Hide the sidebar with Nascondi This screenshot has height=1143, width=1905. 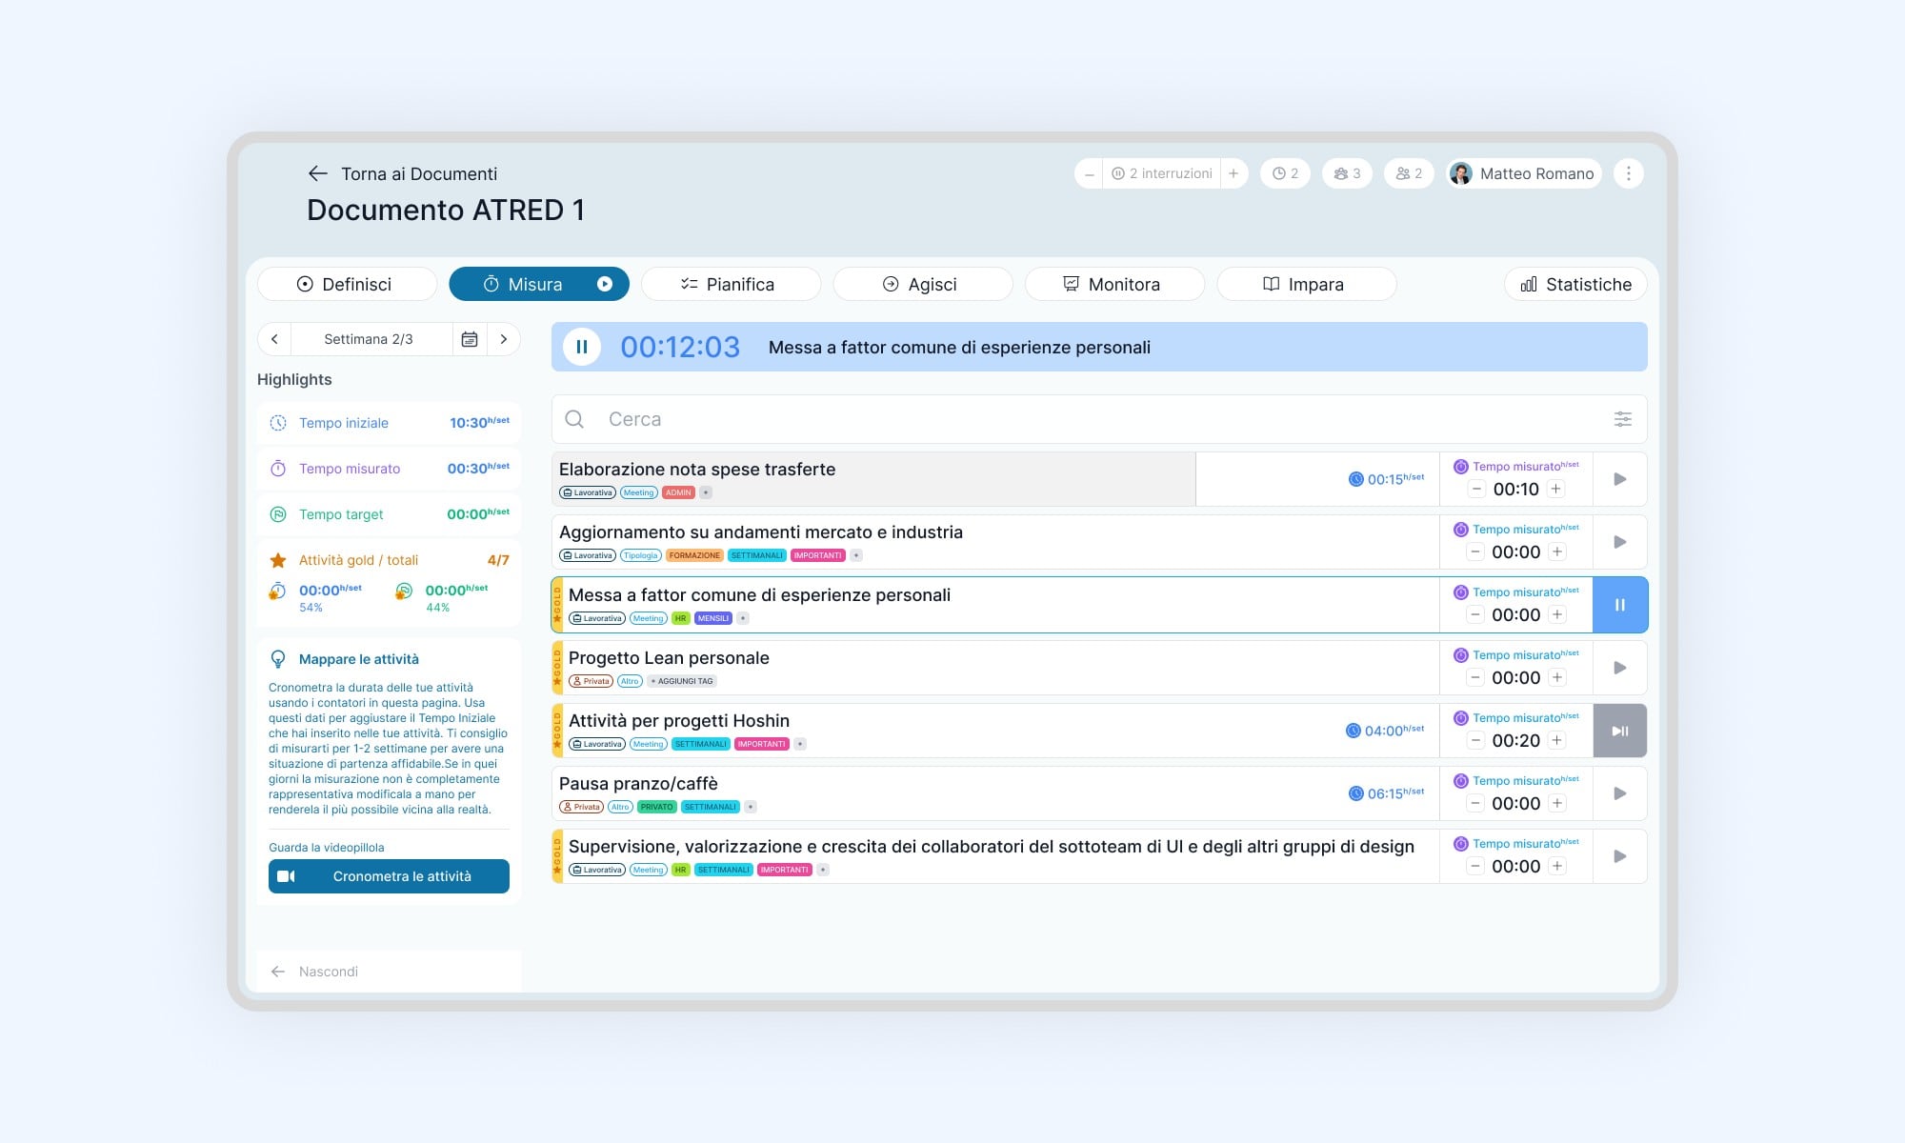[x=314, y=972]
